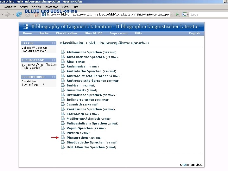Open the Hilfe browser menu
The width and height of the screenshot is (228, 171).
(76, 7)
